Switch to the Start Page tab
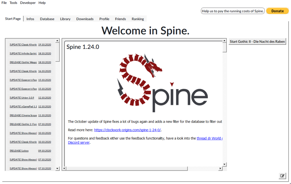Image resolution: width=291 pixels, height=184 pixels. (x=13, y=19)
